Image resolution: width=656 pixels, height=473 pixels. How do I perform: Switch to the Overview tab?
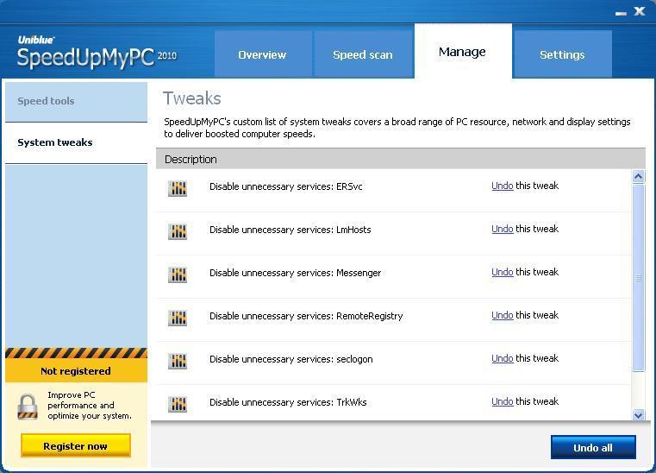262,54
